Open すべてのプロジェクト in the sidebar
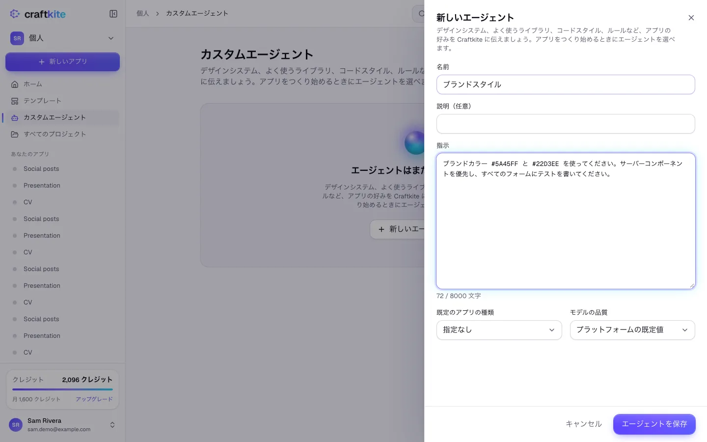The image size is (707, 442). pos(62,134)
